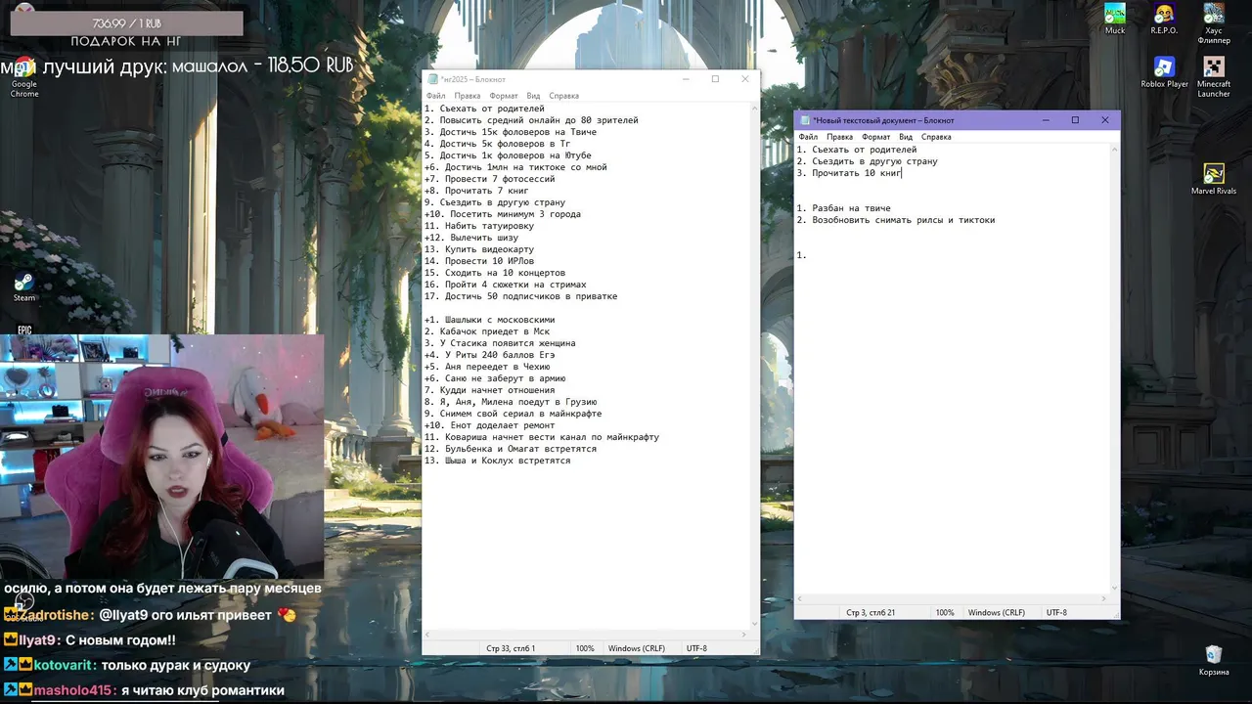Screen dimensions: 1252x704
Task: Click the line '+12. Вылечить шизу'
Action: [x=471, y=238]
